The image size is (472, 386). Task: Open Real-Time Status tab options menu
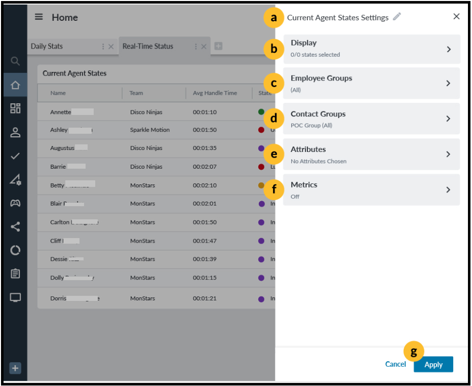coord(195,47)
